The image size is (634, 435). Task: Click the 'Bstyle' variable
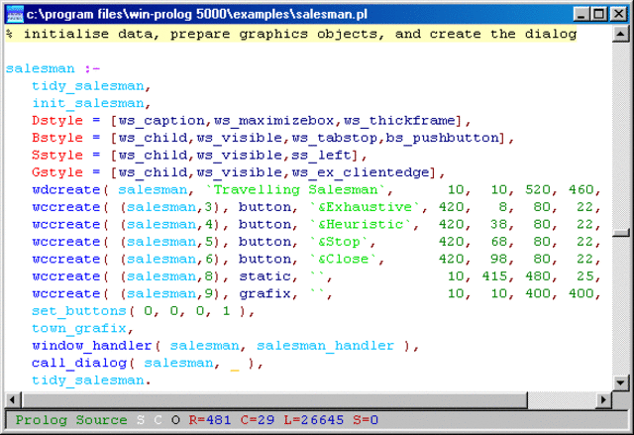click(57, 138)
